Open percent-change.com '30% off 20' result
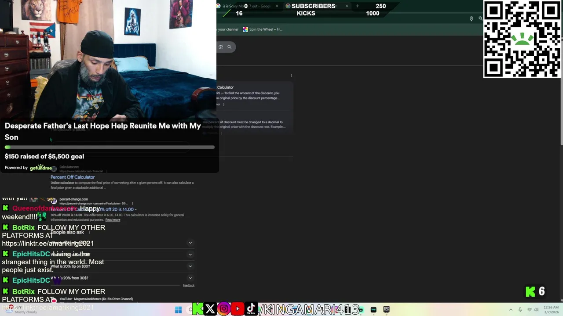The image size is (563, 316). click(x=94, y=209)
